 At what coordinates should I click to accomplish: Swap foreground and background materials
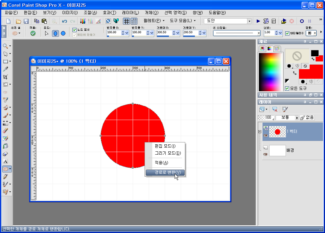pyautogui.click(x=295, y=73)
